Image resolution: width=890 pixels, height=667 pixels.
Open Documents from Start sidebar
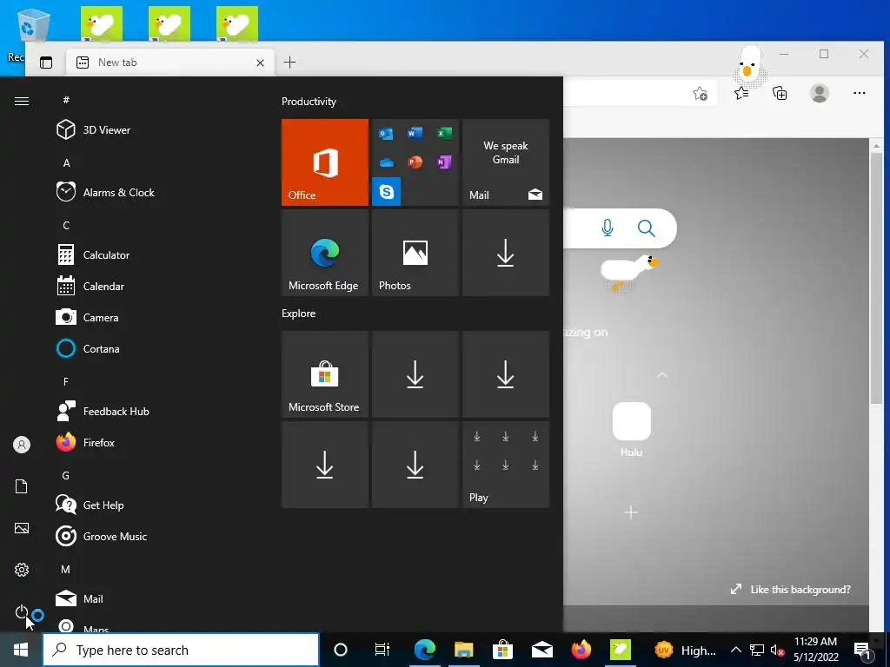(22, 486)
